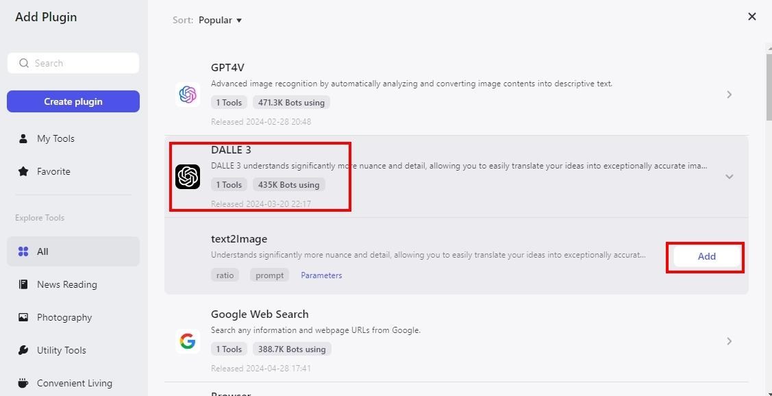772x396 pixels.
Task: Click the GPT4V plugin logo icon
Action: coord(188,95)
